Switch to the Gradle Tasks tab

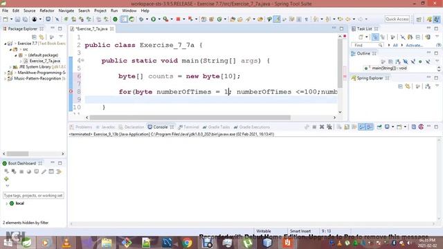[217, 127]
